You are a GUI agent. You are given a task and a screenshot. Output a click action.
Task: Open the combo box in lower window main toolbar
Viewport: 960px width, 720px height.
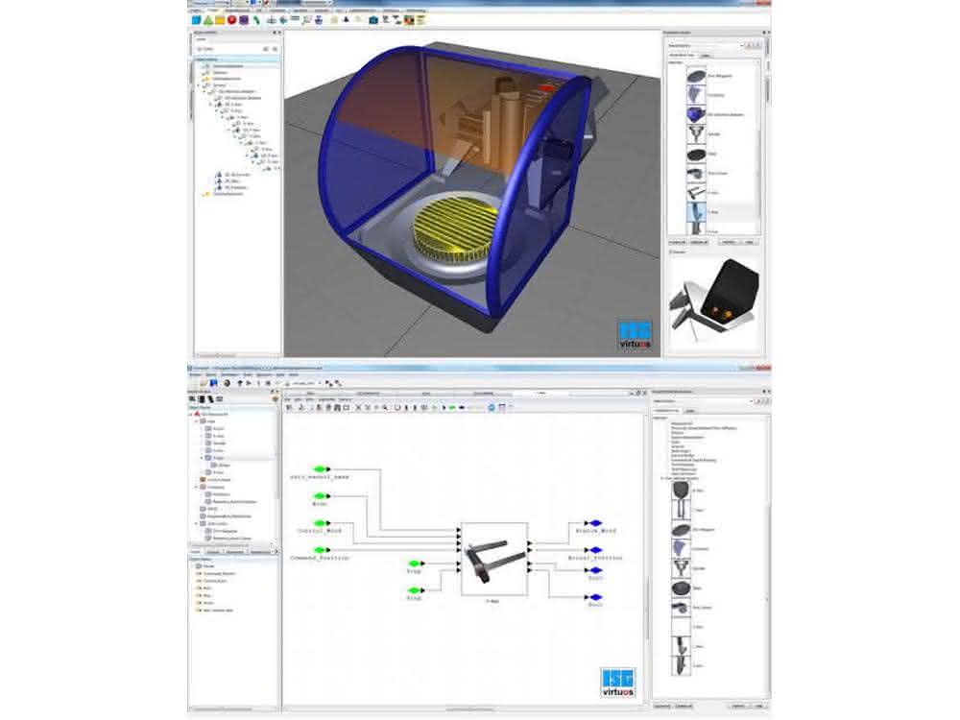coord(306,383)
